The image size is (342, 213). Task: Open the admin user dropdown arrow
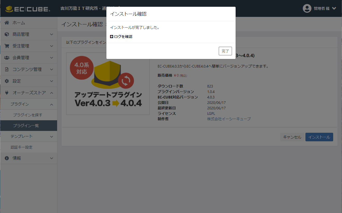coord(334,8)
